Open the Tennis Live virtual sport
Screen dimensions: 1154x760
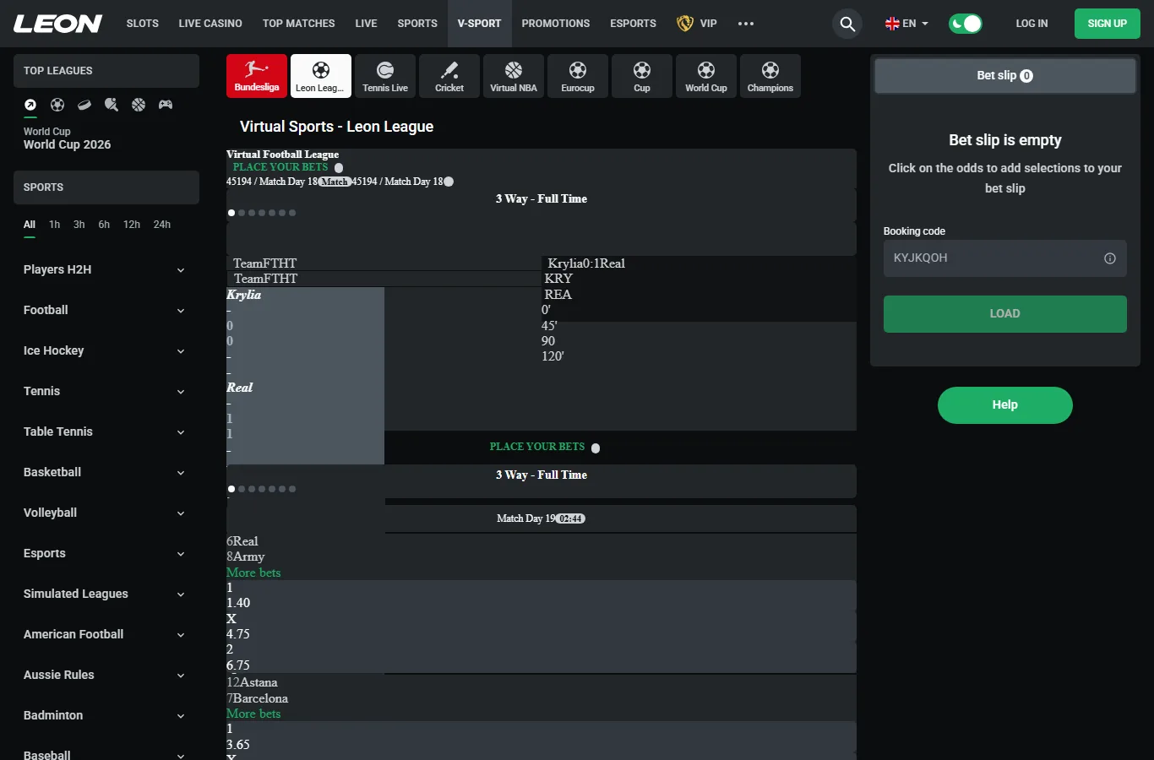point(385,76)
